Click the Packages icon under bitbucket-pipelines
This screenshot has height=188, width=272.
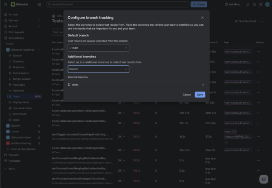[10, 85]
